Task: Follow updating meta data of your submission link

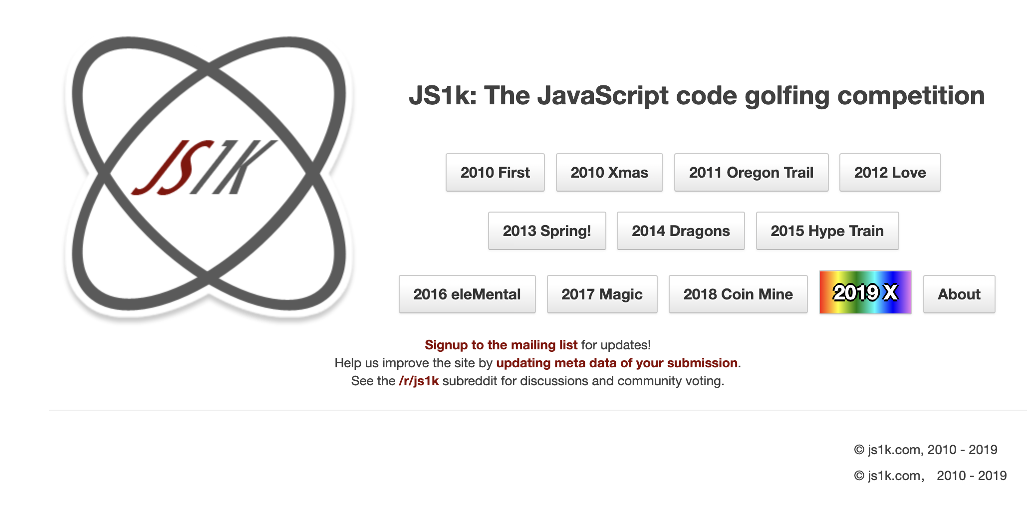Action: point(616,363)
